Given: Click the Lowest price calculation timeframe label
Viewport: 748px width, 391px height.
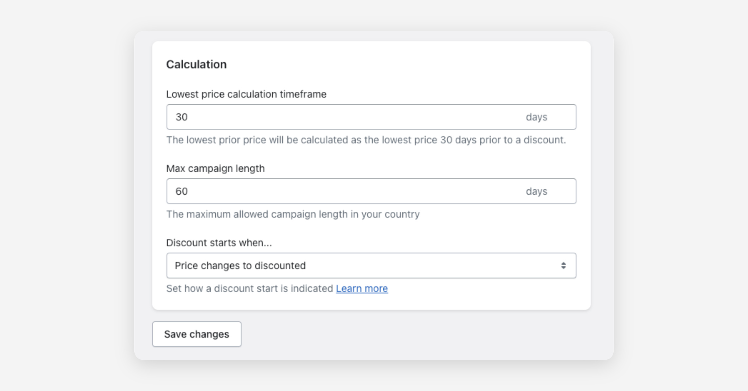Looking at the screenshot, I should 246,94.
